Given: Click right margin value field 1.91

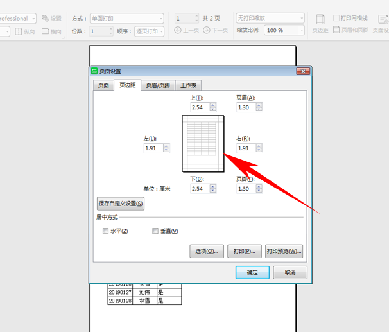Looking at the screenshot, I should pos(246,148).
